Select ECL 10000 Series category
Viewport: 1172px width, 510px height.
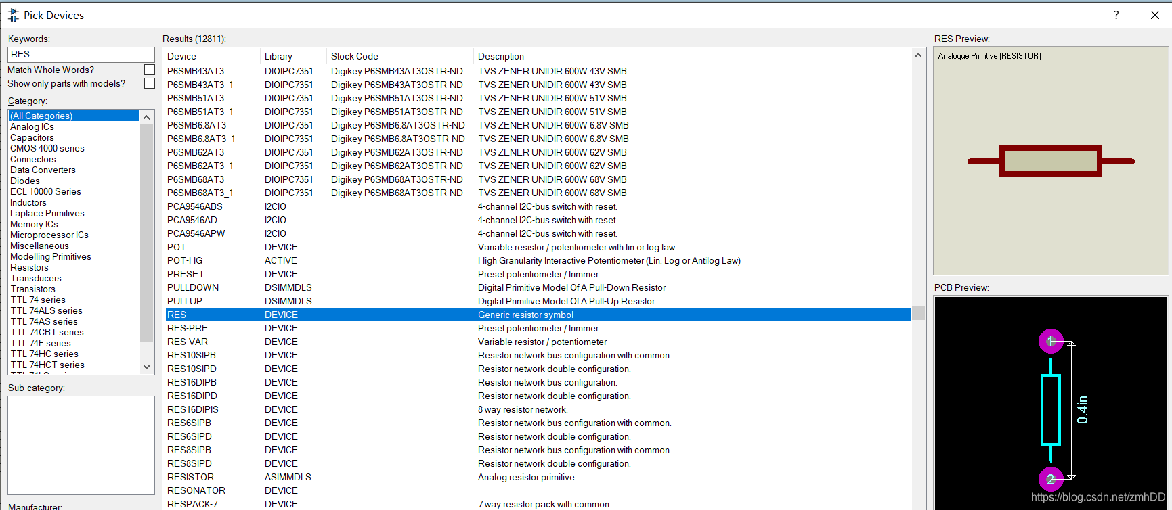click(74, 191)
